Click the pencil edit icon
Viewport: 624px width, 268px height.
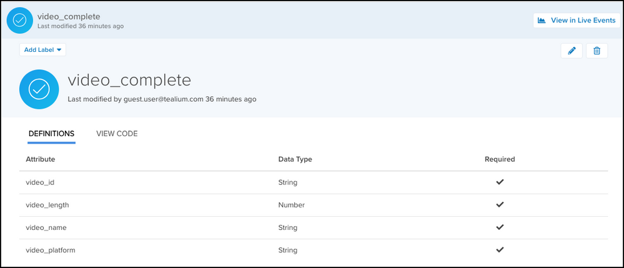(572, 51)
